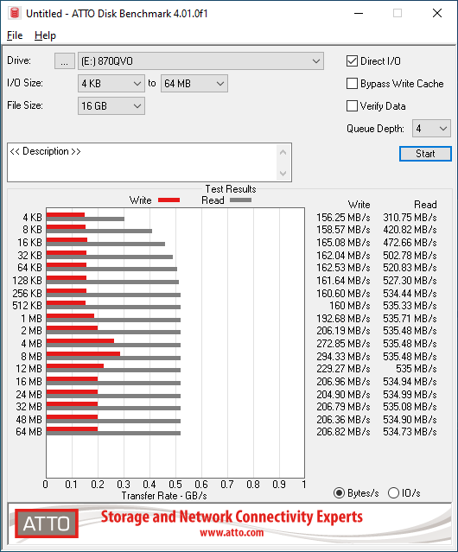Click the Read column header in results
This screenshot has width=458, height=552.
click(x=425, y=205)
